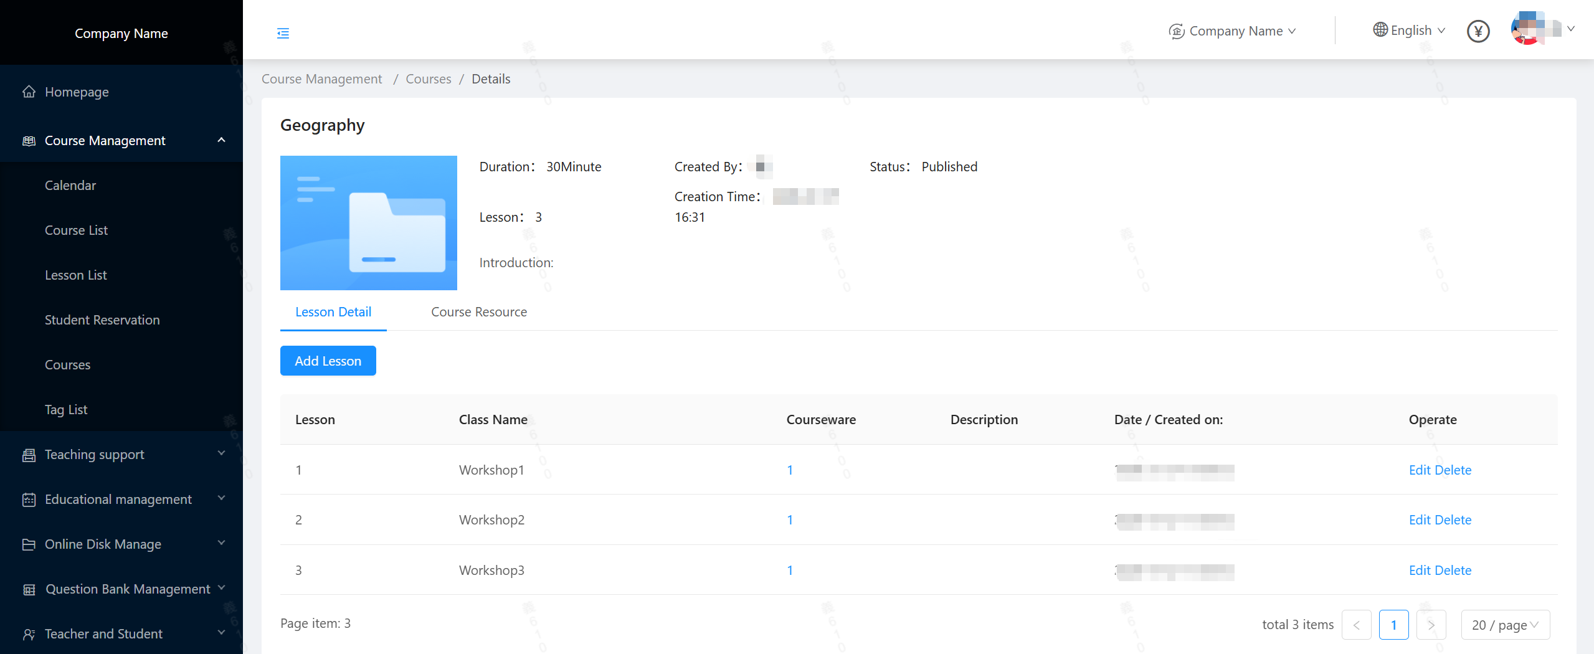Screen dimensions: 1594x654
Task: Click the sidebar collapse menu icon
Action: [x=283, y=33]
